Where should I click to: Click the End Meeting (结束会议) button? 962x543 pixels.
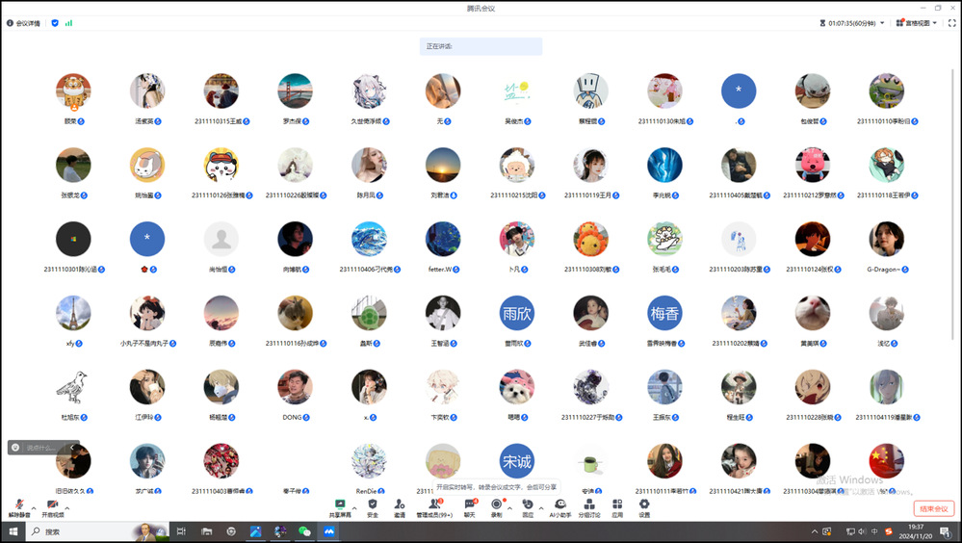(933, 508)
